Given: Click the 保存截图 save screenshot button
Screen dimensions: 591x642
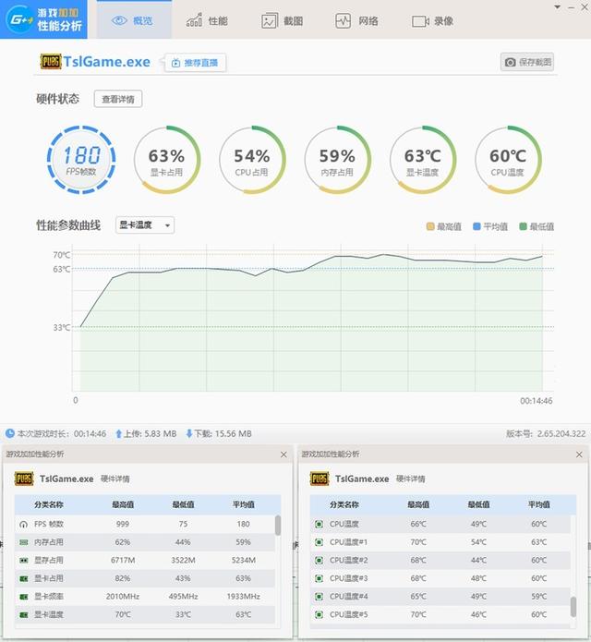Looking at the screenshot, I should (527, 62).
